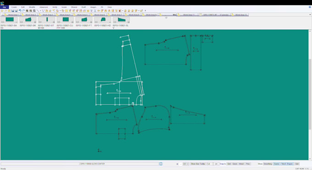Switch to Work Area 8 tab
The width and height of the screenshot is (312, 170).
click(x=132, y=15)
